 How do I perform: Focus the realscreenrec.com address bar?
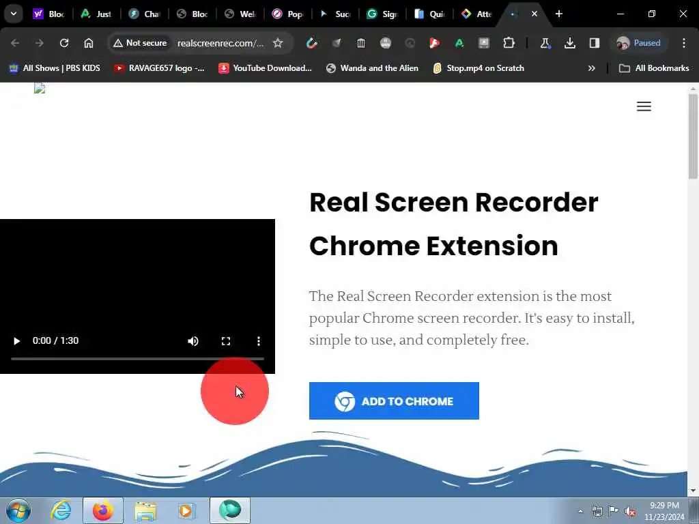[220, 43]
